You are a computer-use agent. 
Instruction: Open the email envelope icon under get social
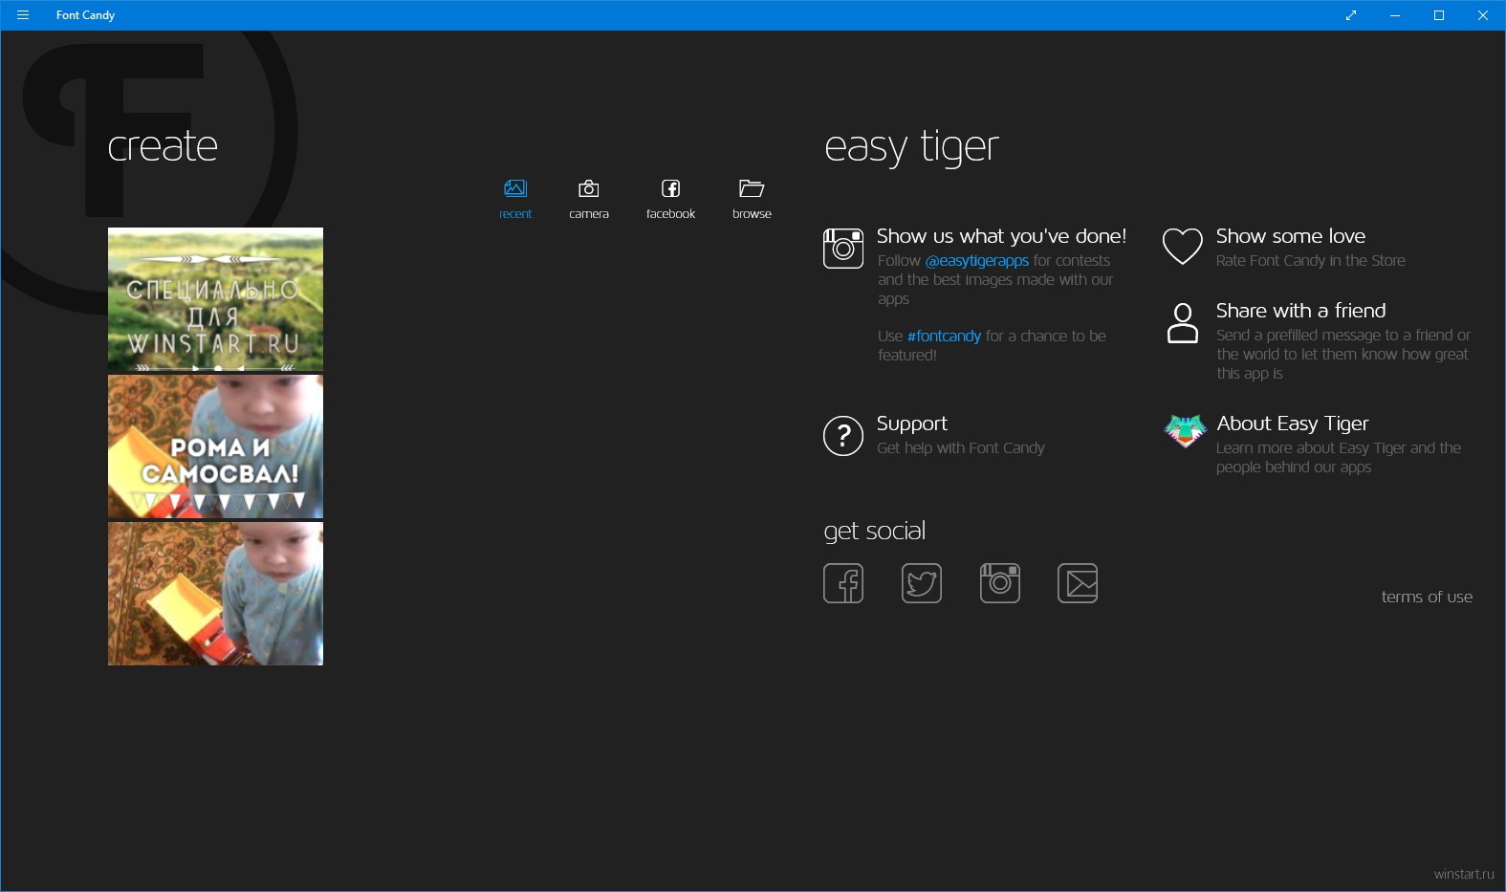pyautogui.click(x=1078, y=583)
